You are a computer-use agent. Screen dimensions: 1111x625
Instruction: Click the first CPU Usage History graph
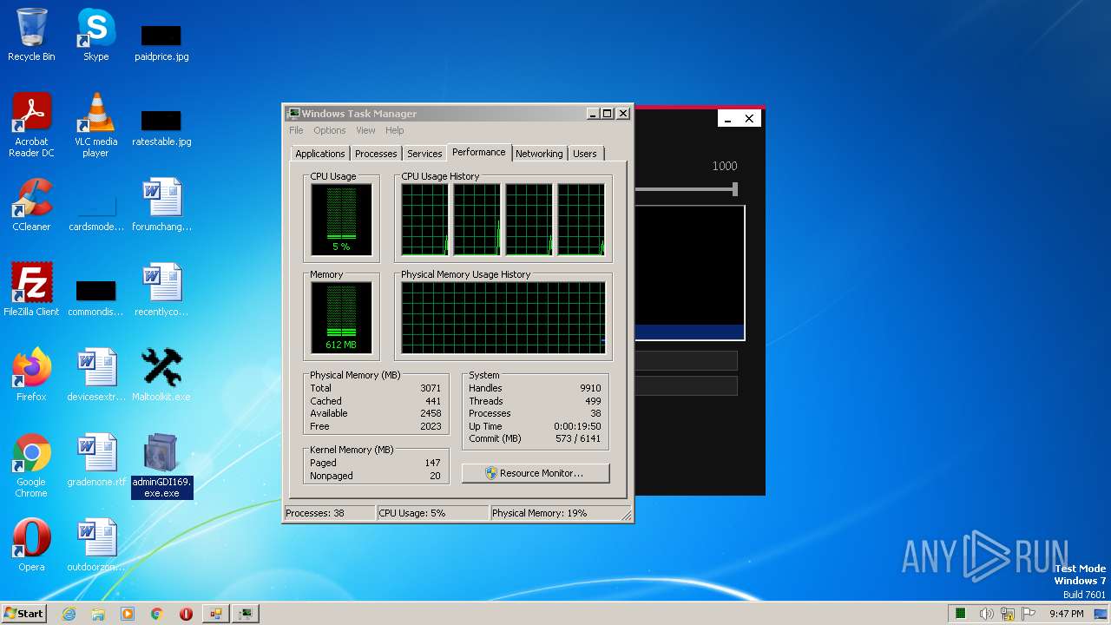click(x=424, y=220)
